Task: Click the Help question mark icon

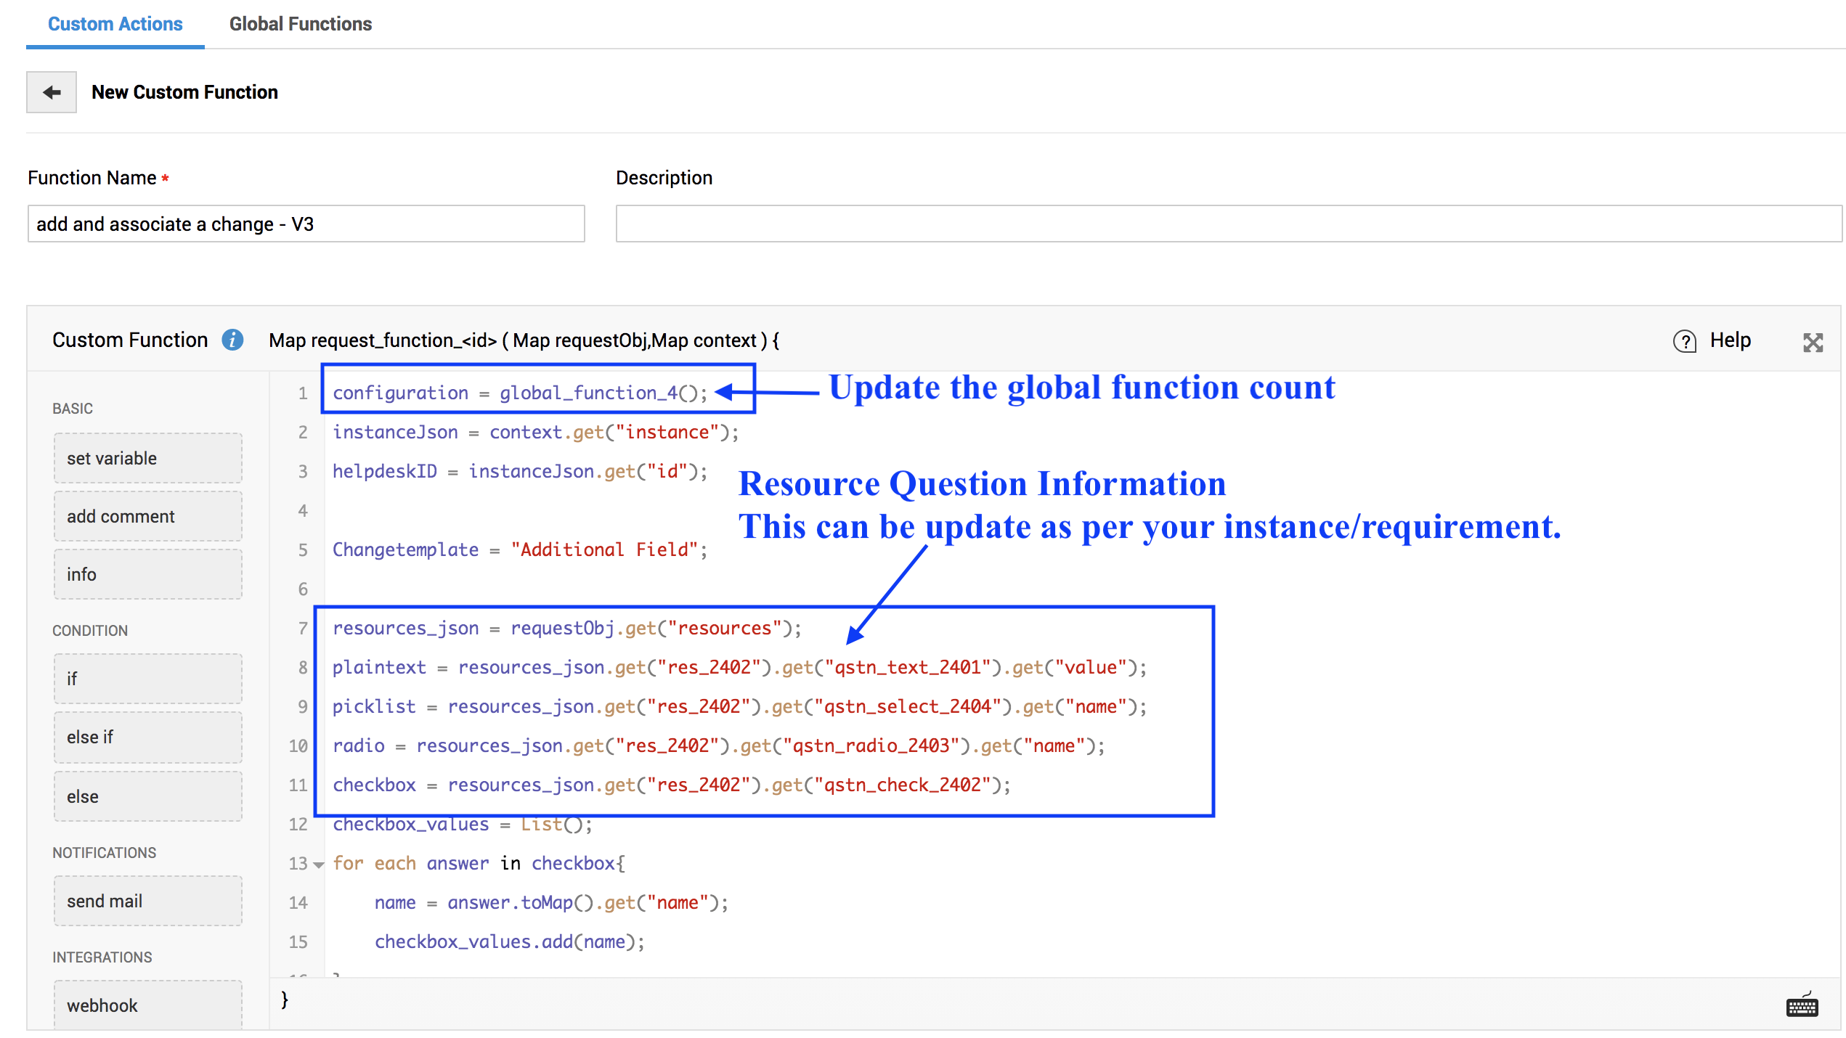Action: tap(1684, 340)
